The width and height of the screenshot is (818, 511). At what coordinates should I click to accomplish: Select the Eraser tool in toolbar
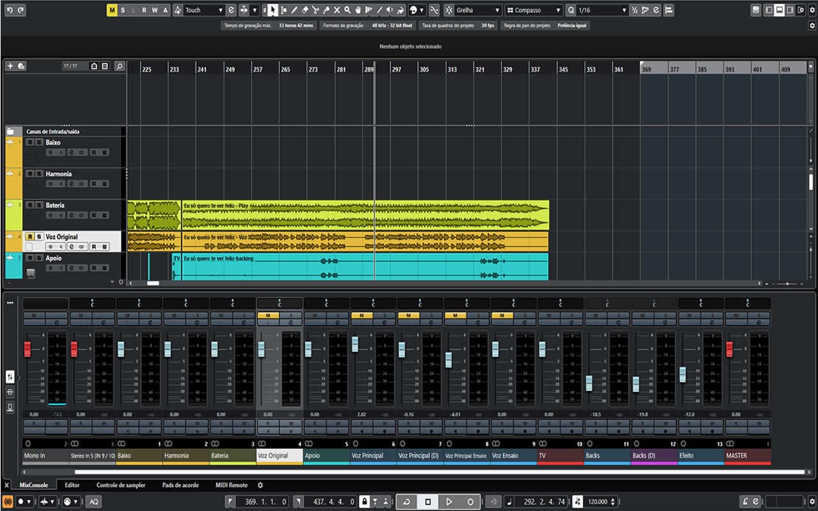click(304, 10)
